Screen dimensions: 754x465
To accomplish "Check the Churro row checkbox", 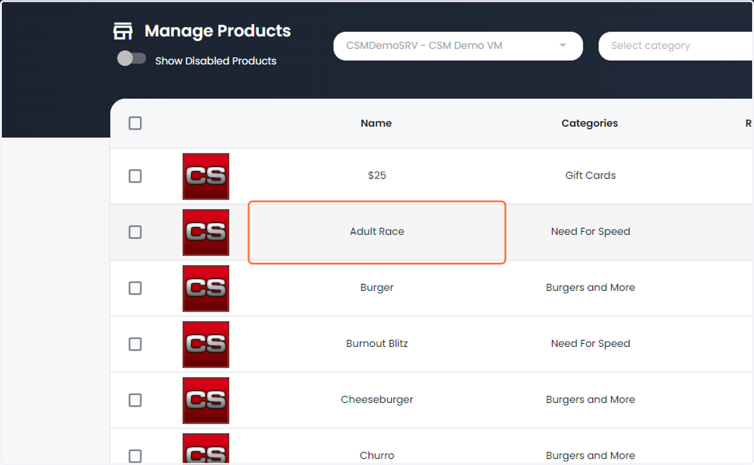I will pos(135,456).
